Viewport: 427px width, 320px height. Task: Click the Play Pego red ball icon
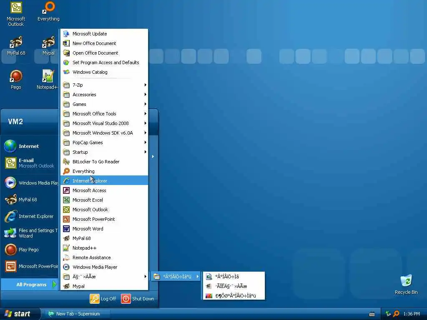[10, 250]
